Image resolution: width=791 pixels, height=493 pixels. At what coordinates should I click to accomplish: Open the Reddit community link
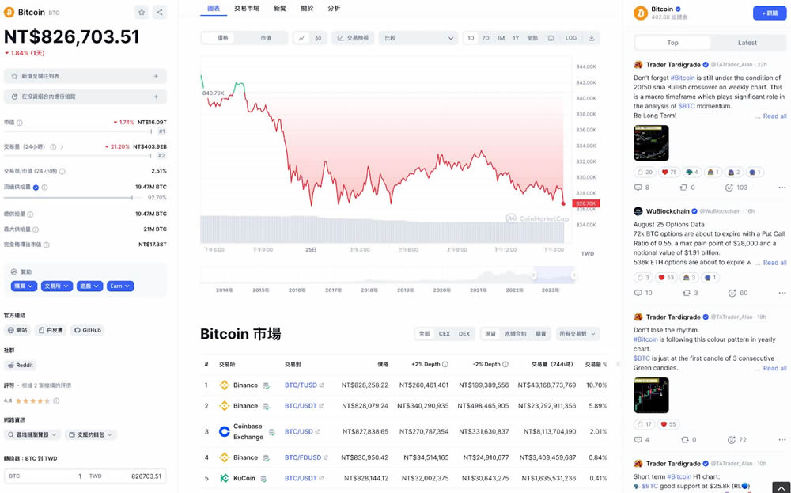pyautogui.click(x=21, y=366)
